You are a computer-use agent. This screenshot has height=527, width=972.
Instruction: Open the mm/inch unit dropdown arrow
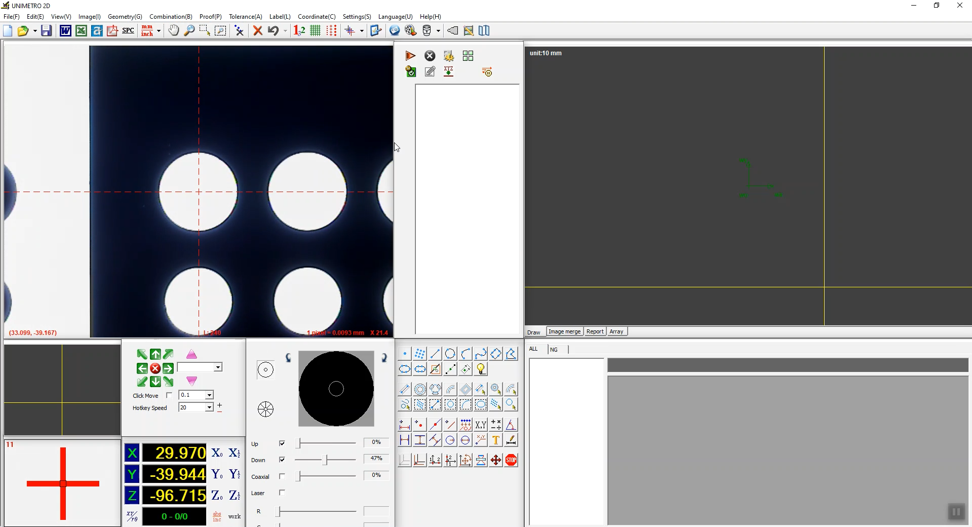click(x=159, y=31)
